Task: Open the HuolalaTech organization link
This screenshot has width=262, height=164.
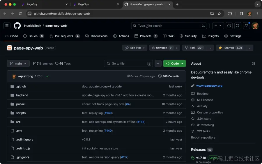Action: (33, 26)
